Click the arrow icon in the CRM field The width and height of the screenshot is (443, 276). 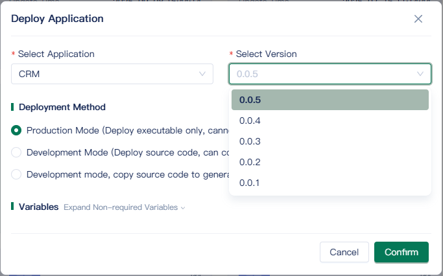coord(202,74)
